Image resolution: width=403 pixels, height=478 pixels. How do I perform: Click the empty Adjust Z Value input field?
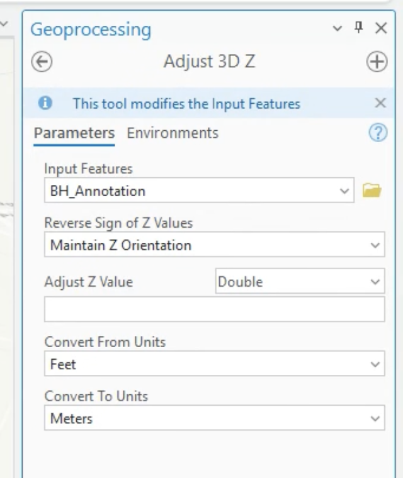[214, 309]
